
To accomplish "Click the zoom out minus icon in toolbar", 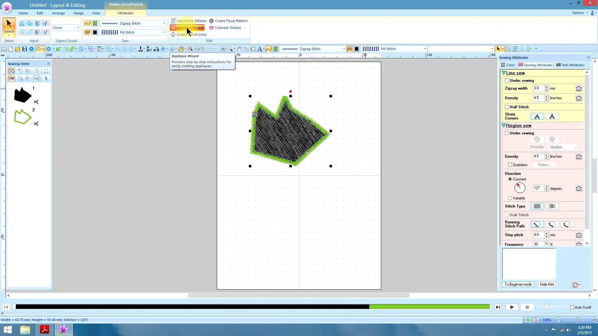I will click(x=197, y=49).
